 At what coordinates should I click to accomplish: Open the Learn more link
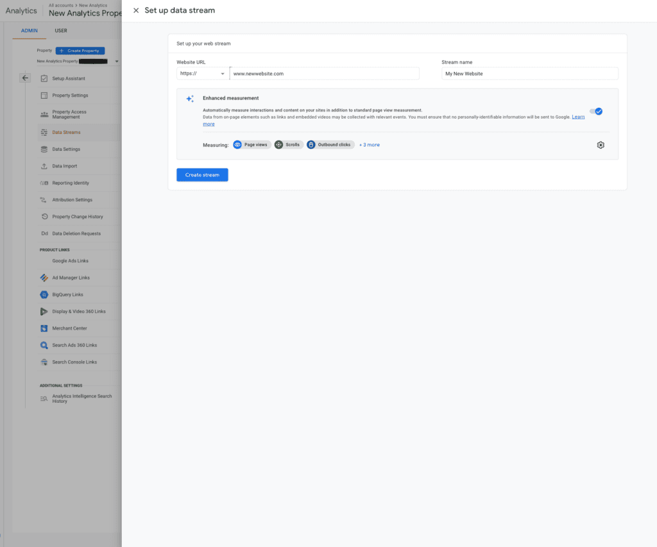577,117
